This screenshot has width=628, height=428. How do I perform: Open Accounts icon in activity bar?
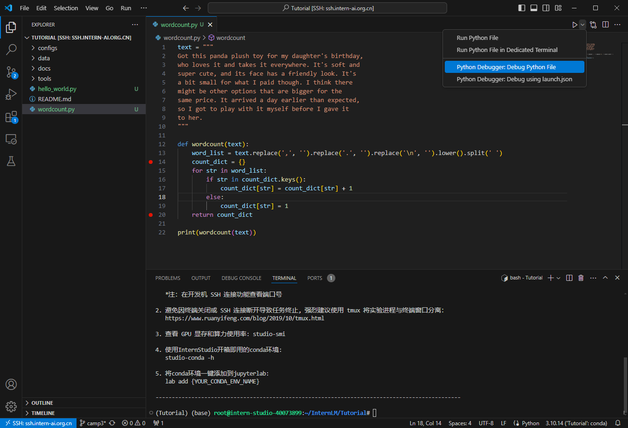[x=11, y=384]
